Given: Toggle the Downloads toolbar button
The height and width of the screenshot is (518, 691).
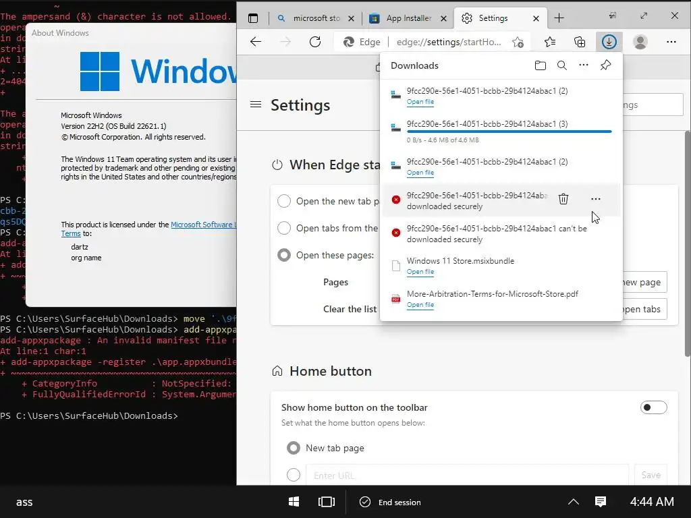Looking at the screenshot, I should point(609,42).
